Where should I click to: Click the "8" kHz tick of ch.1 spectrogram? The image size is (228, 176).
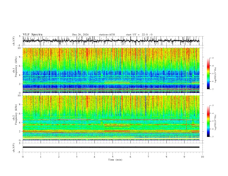20,57
